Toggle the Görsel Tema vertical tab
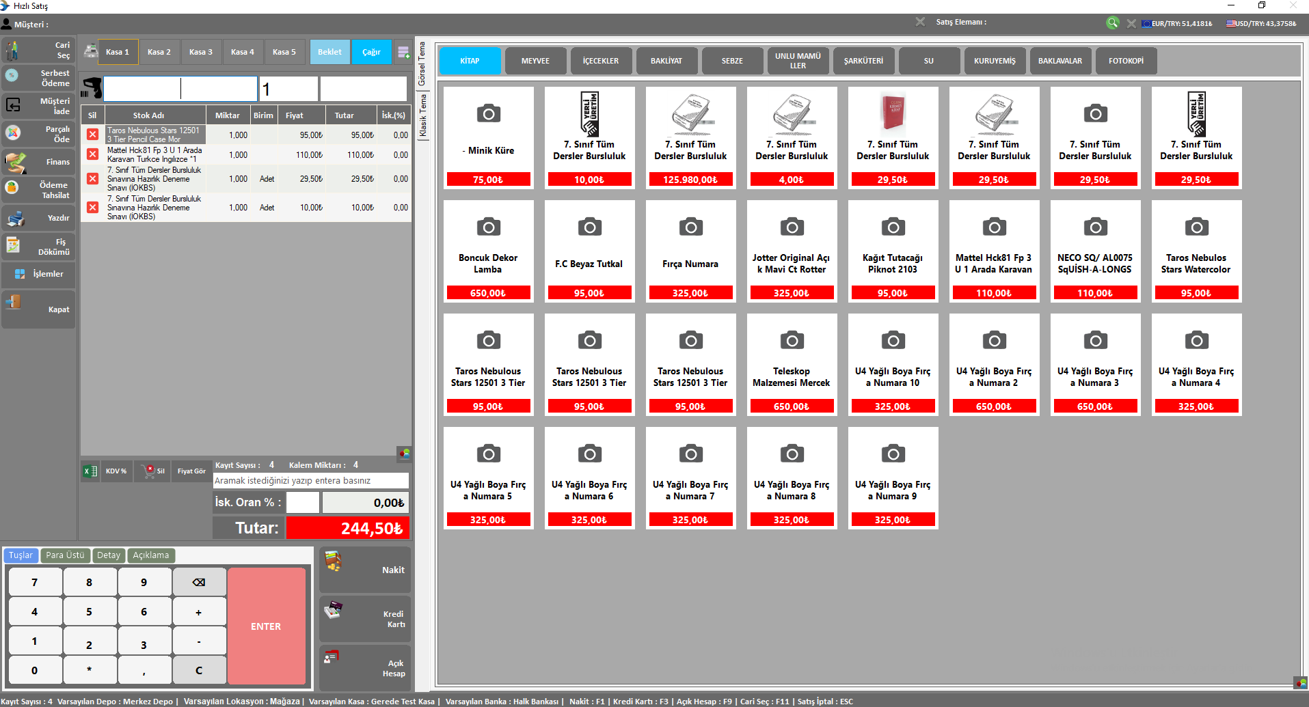Screen dimensions: 1309x707 422,63
